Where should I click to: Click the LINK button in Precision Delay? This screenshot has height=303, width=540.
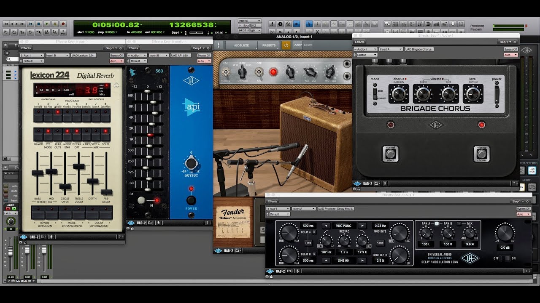308,243
